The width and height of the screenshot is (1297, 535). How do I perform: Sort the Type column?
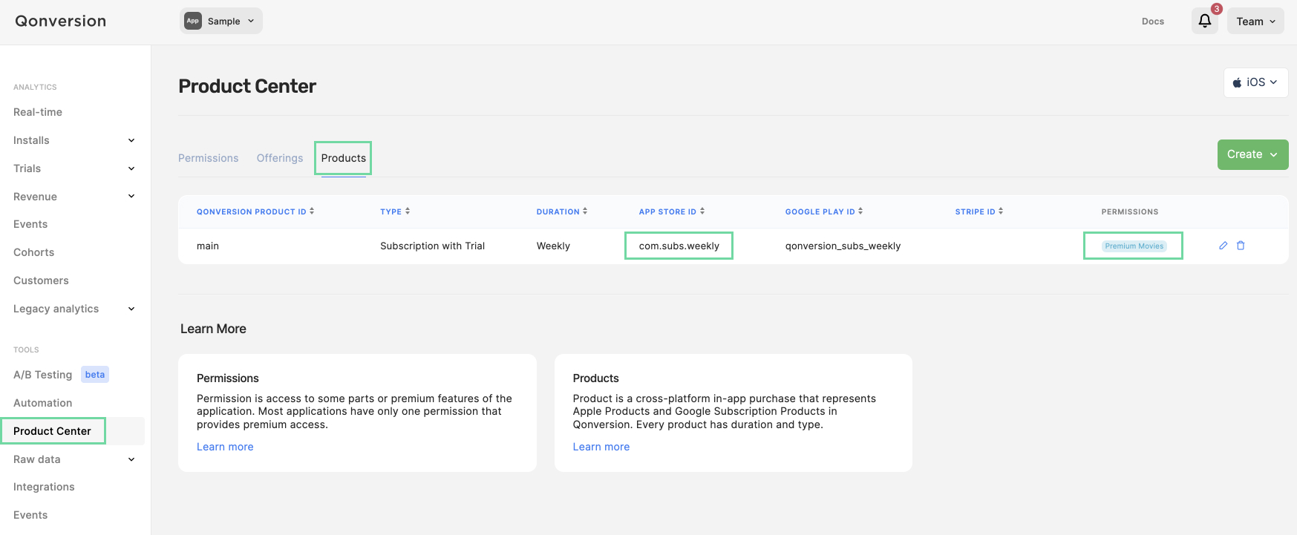pyautogui.click(x=395, y=211)
